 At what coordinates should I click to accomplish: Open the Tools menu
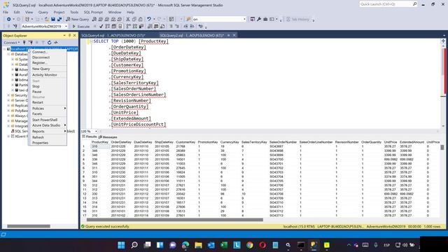click(74, 12)
